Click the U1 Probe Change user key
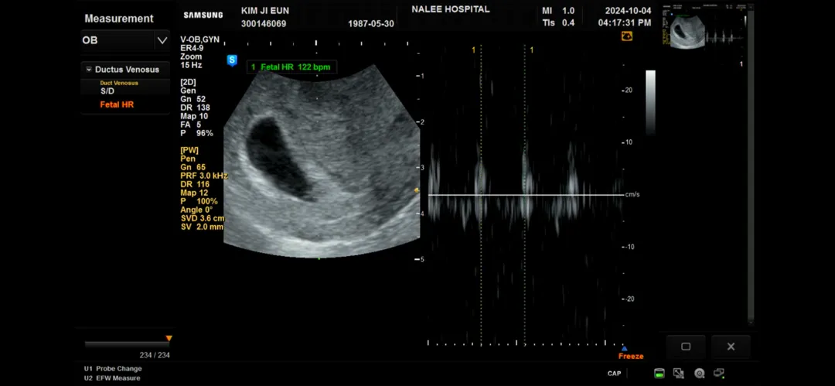This screenshot has height=386, width=835. pos(113,368)
